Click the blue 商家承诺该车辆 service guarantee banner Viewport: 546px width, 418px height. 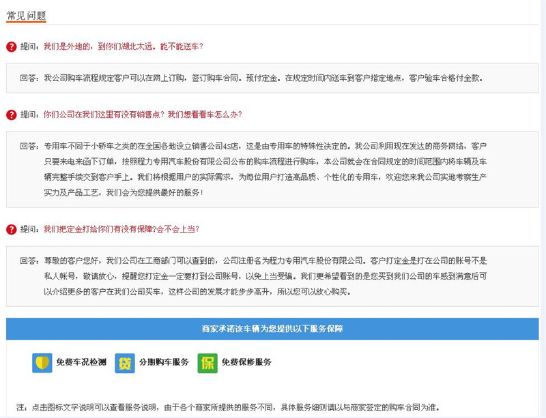[272, 329]
